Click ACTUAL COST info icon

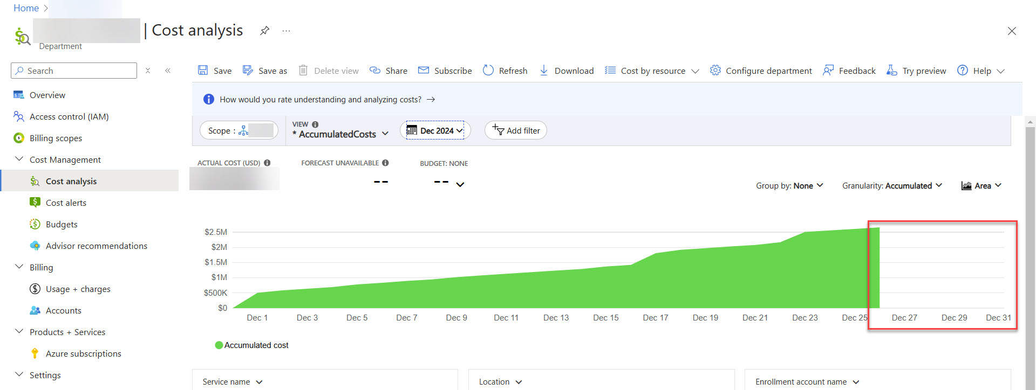point(267,163)
